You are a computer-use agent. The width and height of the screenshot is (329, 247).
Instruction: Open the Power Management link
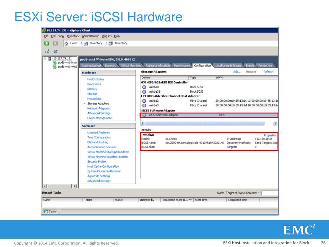point(100,118)
